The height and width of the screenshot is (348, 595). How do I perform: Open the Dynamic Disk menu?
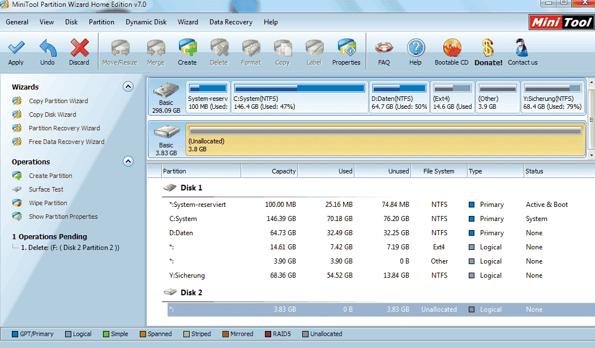click(146, 22)
